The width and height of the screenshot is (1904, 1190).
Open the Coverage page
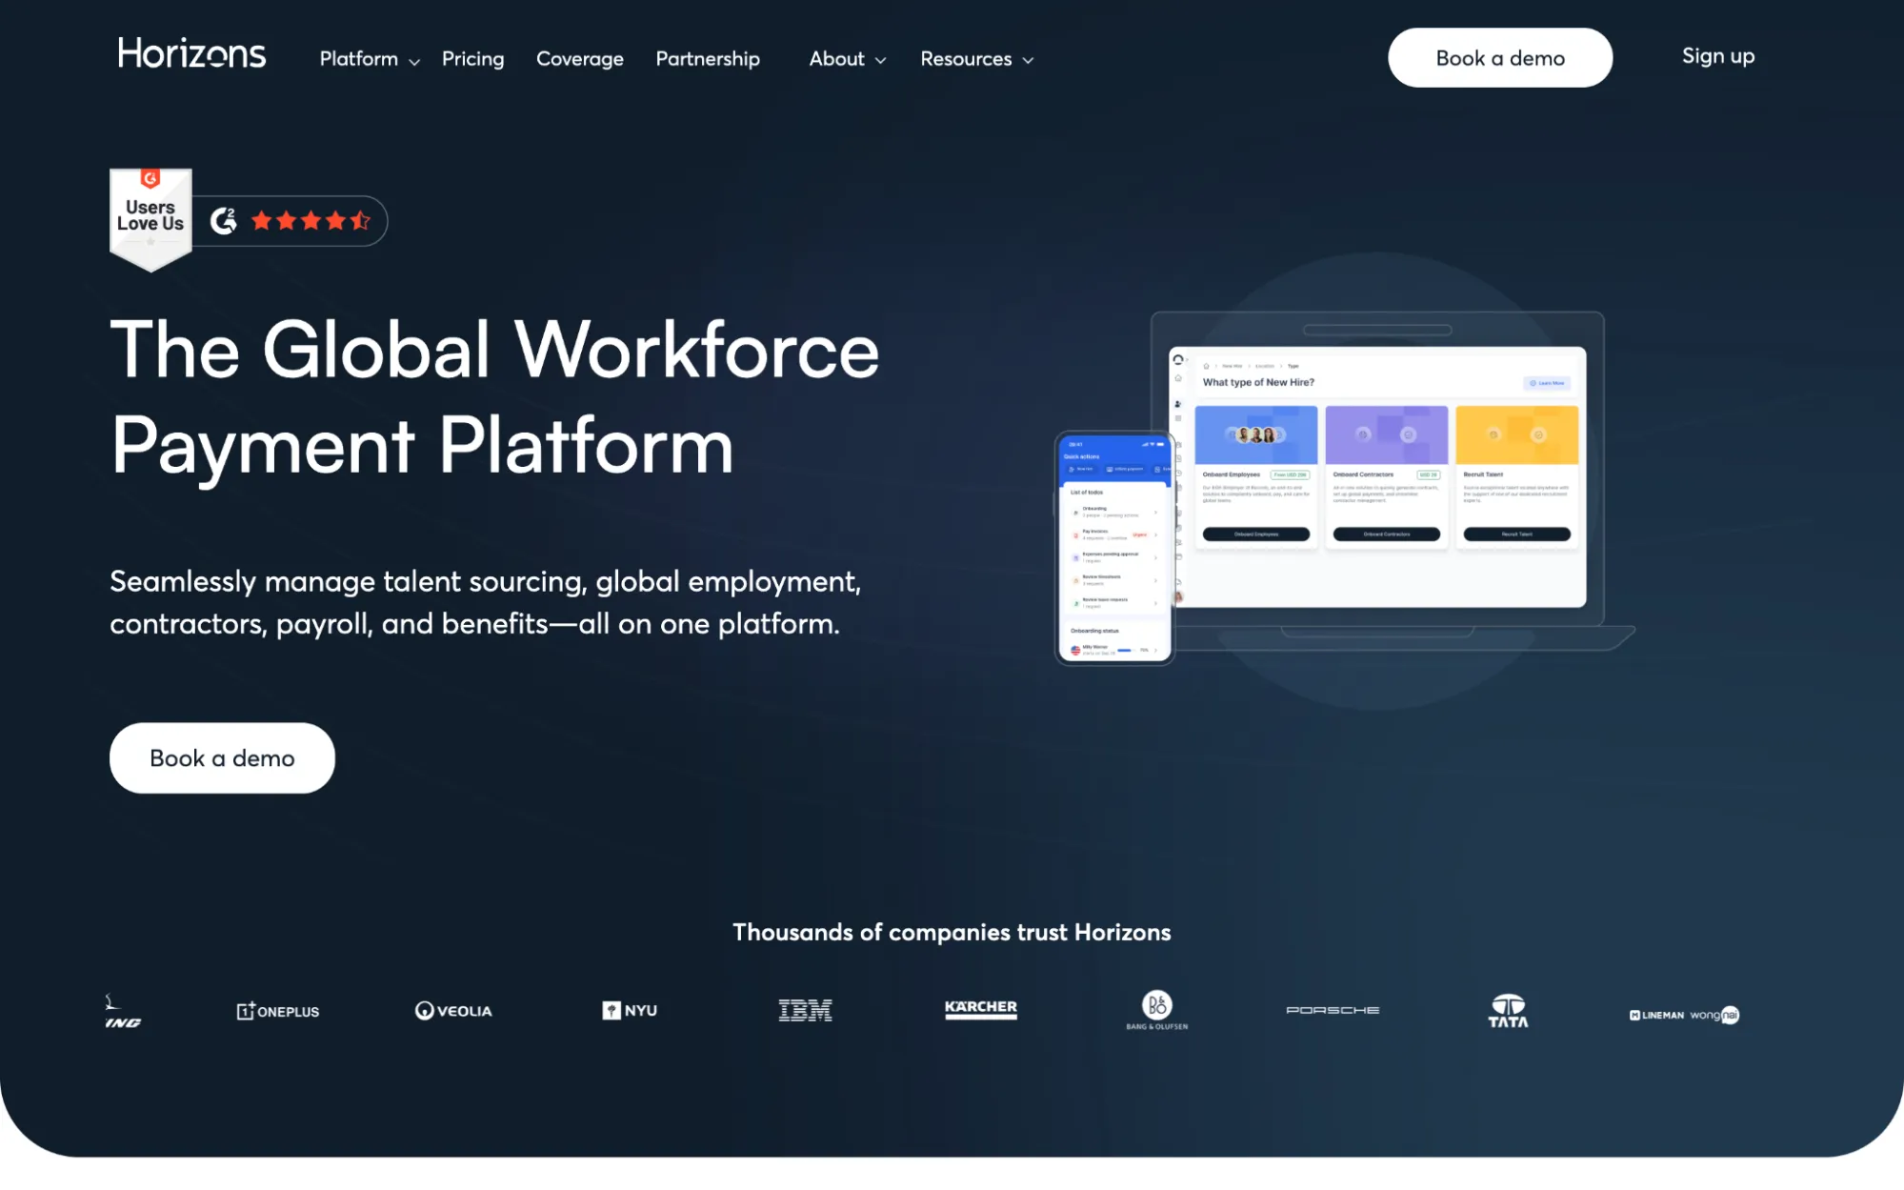pyautogui.click(x=579, y=59)
